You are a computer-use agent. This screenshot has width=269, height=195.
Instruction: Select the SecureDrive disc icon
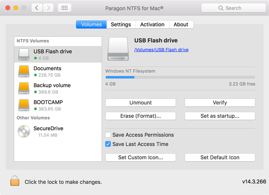24,131
